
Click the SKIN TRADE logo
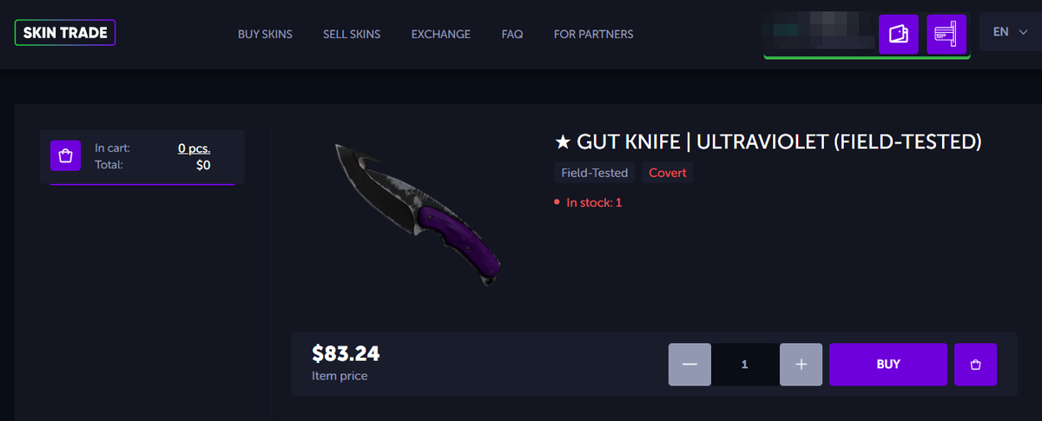tap(65, 33)
